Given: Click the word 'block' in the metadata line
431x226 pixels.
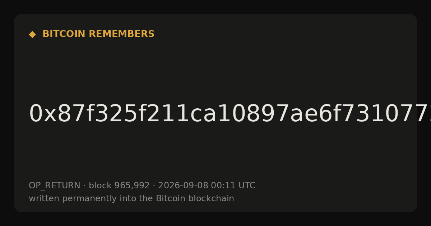Looking at the screenshot, I should click(x=100, y=186).
